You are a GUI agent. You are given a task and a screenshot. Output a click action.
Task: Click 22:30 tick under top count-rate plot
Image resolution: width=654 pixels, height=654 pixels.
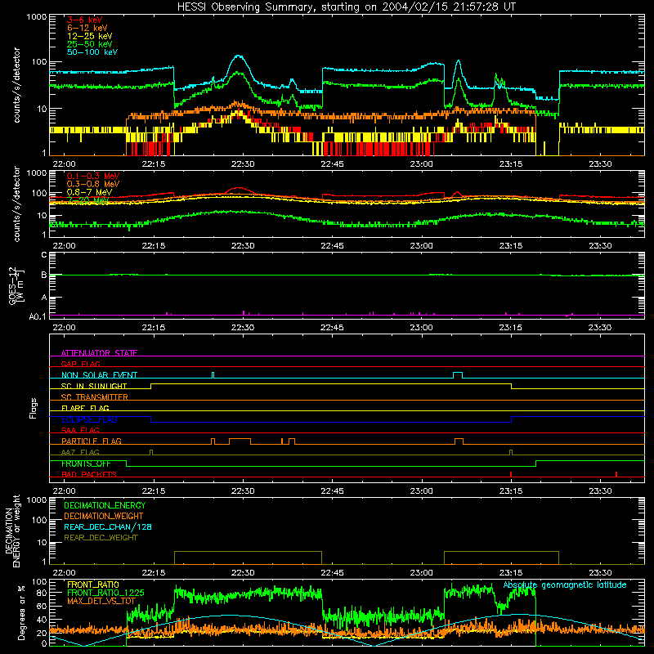[243, 164]
